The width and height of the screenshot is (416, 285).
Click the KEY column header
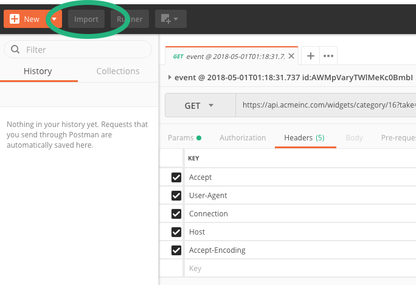pos(193,158)
